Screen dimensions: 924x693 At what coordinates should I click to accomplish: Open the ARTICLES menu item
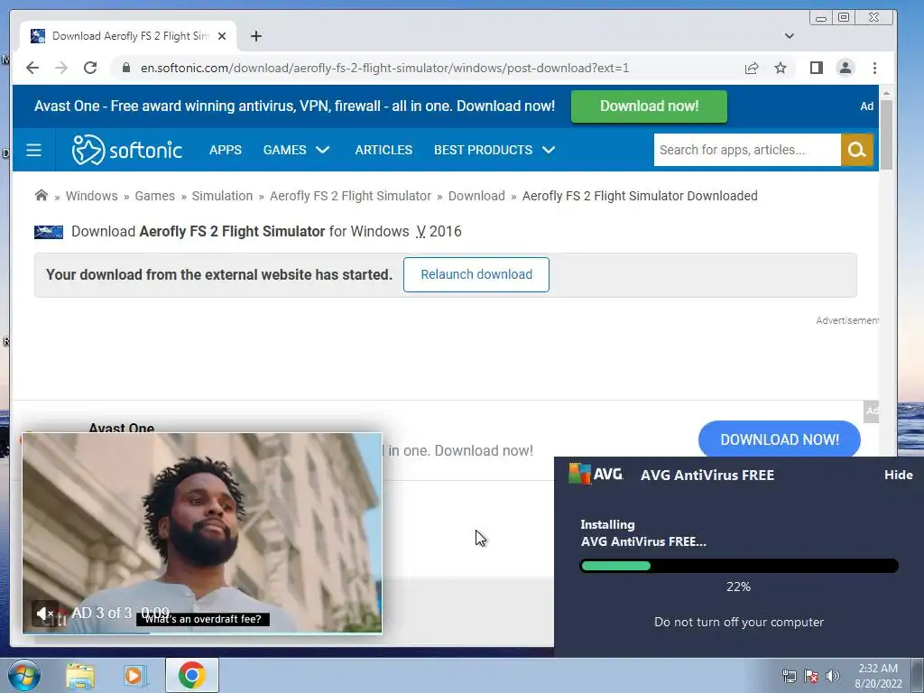(383, 150)
